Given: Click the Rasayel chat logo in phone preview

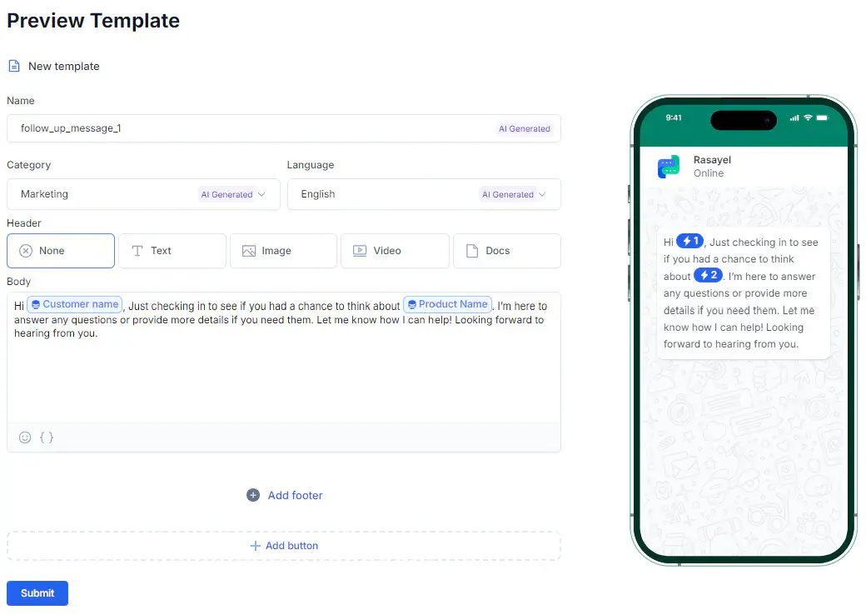Looking at the screenshot, I should click(669, 167).
